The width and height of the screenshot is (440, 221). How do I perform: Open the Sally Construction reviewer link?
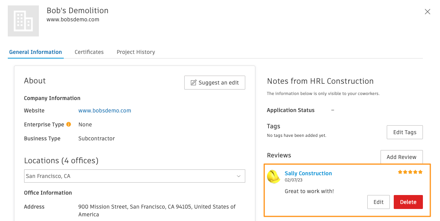[308, 173]
